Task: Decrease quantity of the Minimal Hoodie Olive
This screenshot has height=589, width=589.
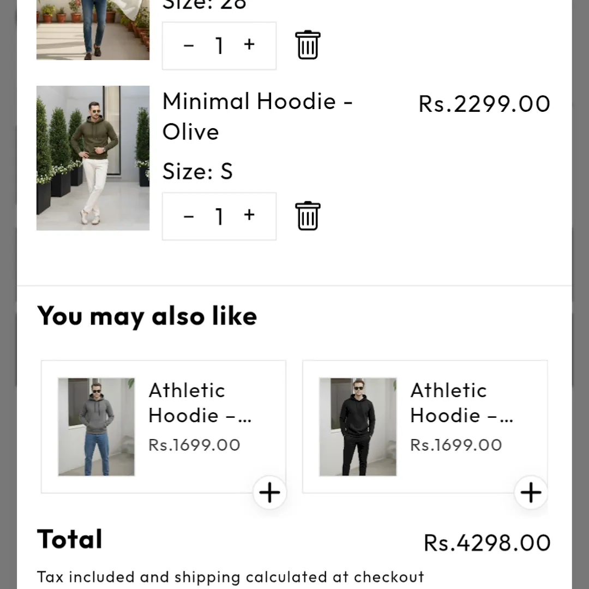Action: click(x=189, y=217)
